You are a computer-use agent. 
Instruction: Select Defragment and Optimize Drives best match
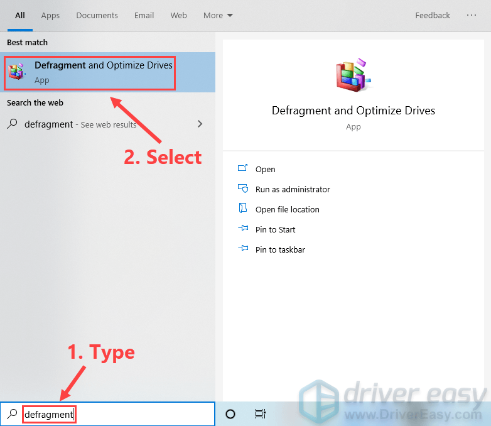tap(103, 72)
